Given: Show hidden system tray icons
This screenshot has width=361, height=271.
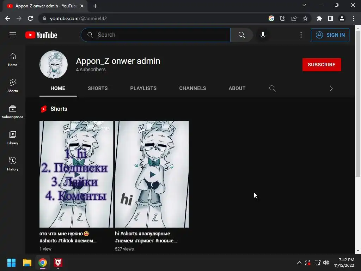Looking at the screenshot, I should click(299, 263).
